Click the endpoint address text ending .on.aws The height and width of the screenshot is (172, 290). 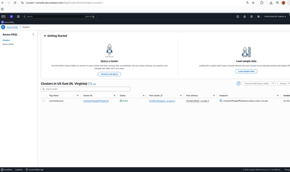click(x=245, y=101)
